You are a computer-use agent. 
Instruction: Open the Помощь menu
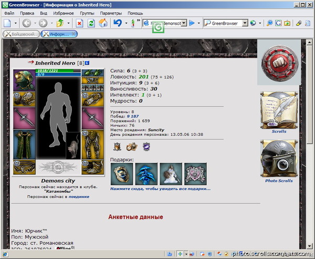pyautogui.click(x=135, y=13)
